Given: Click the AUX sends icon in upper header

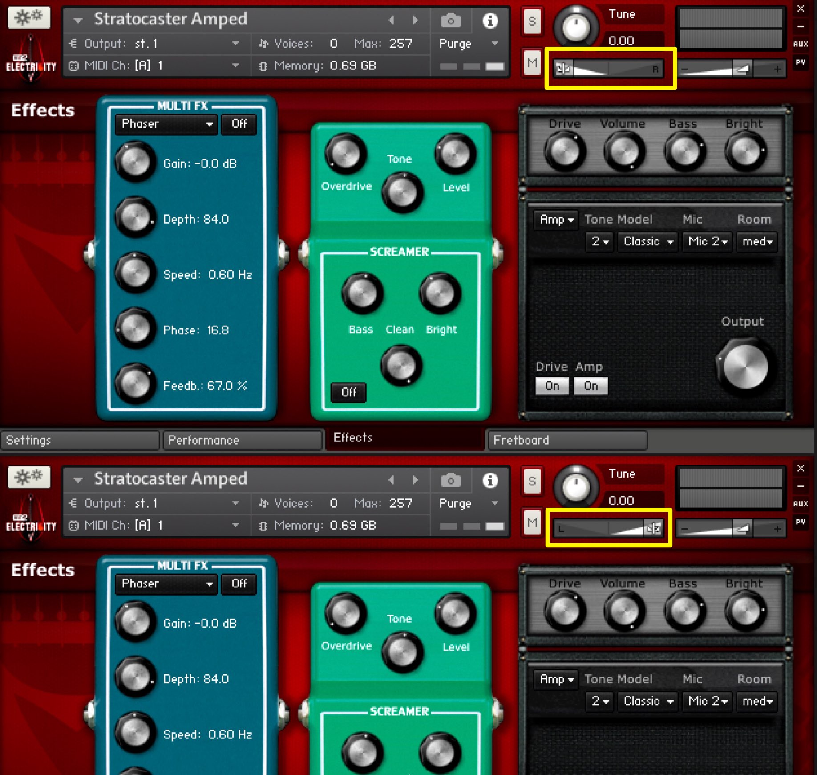Looking at the screenshot, I should click(801, 44).
